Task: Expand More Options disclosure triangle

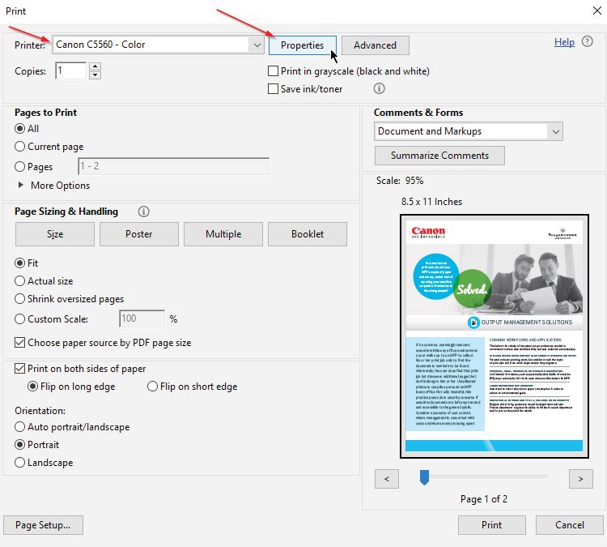Action: [x=21, y=186]
